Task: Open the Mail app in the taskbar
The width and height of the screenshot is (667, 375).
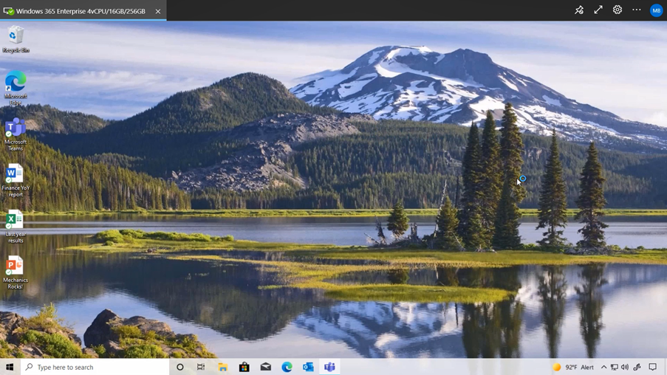Action: [x=265, y=367]
